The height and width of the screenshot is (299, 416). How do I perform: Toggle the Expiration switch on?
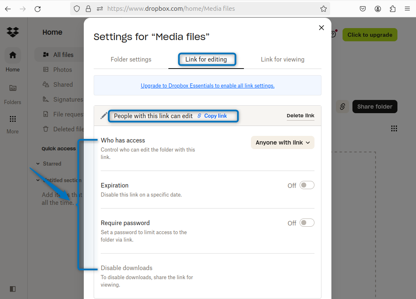pos(307,185)
